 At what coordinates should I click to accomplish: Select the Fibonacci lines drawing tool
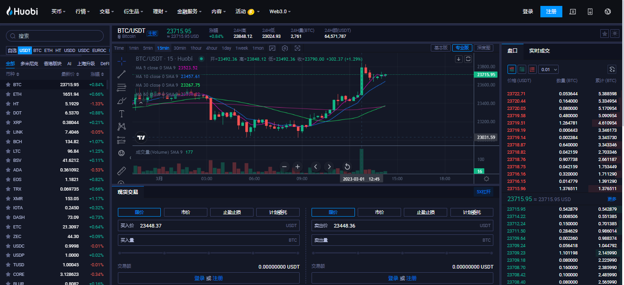[122, 87]
